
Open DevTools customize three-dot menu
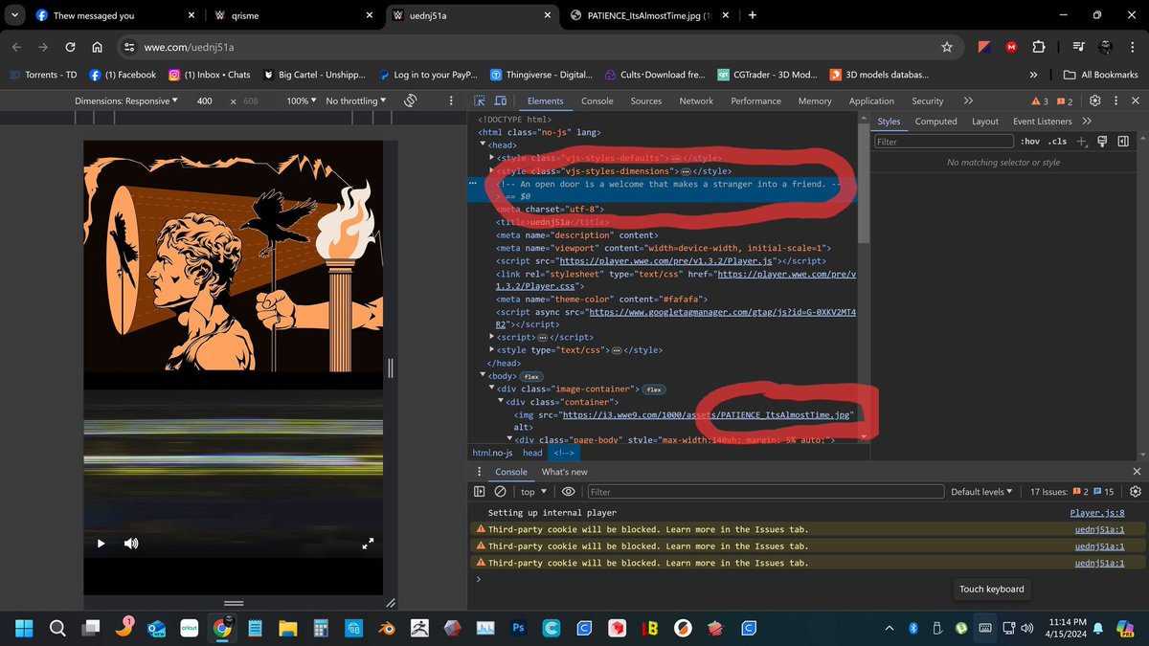(x=1115, y=100)
